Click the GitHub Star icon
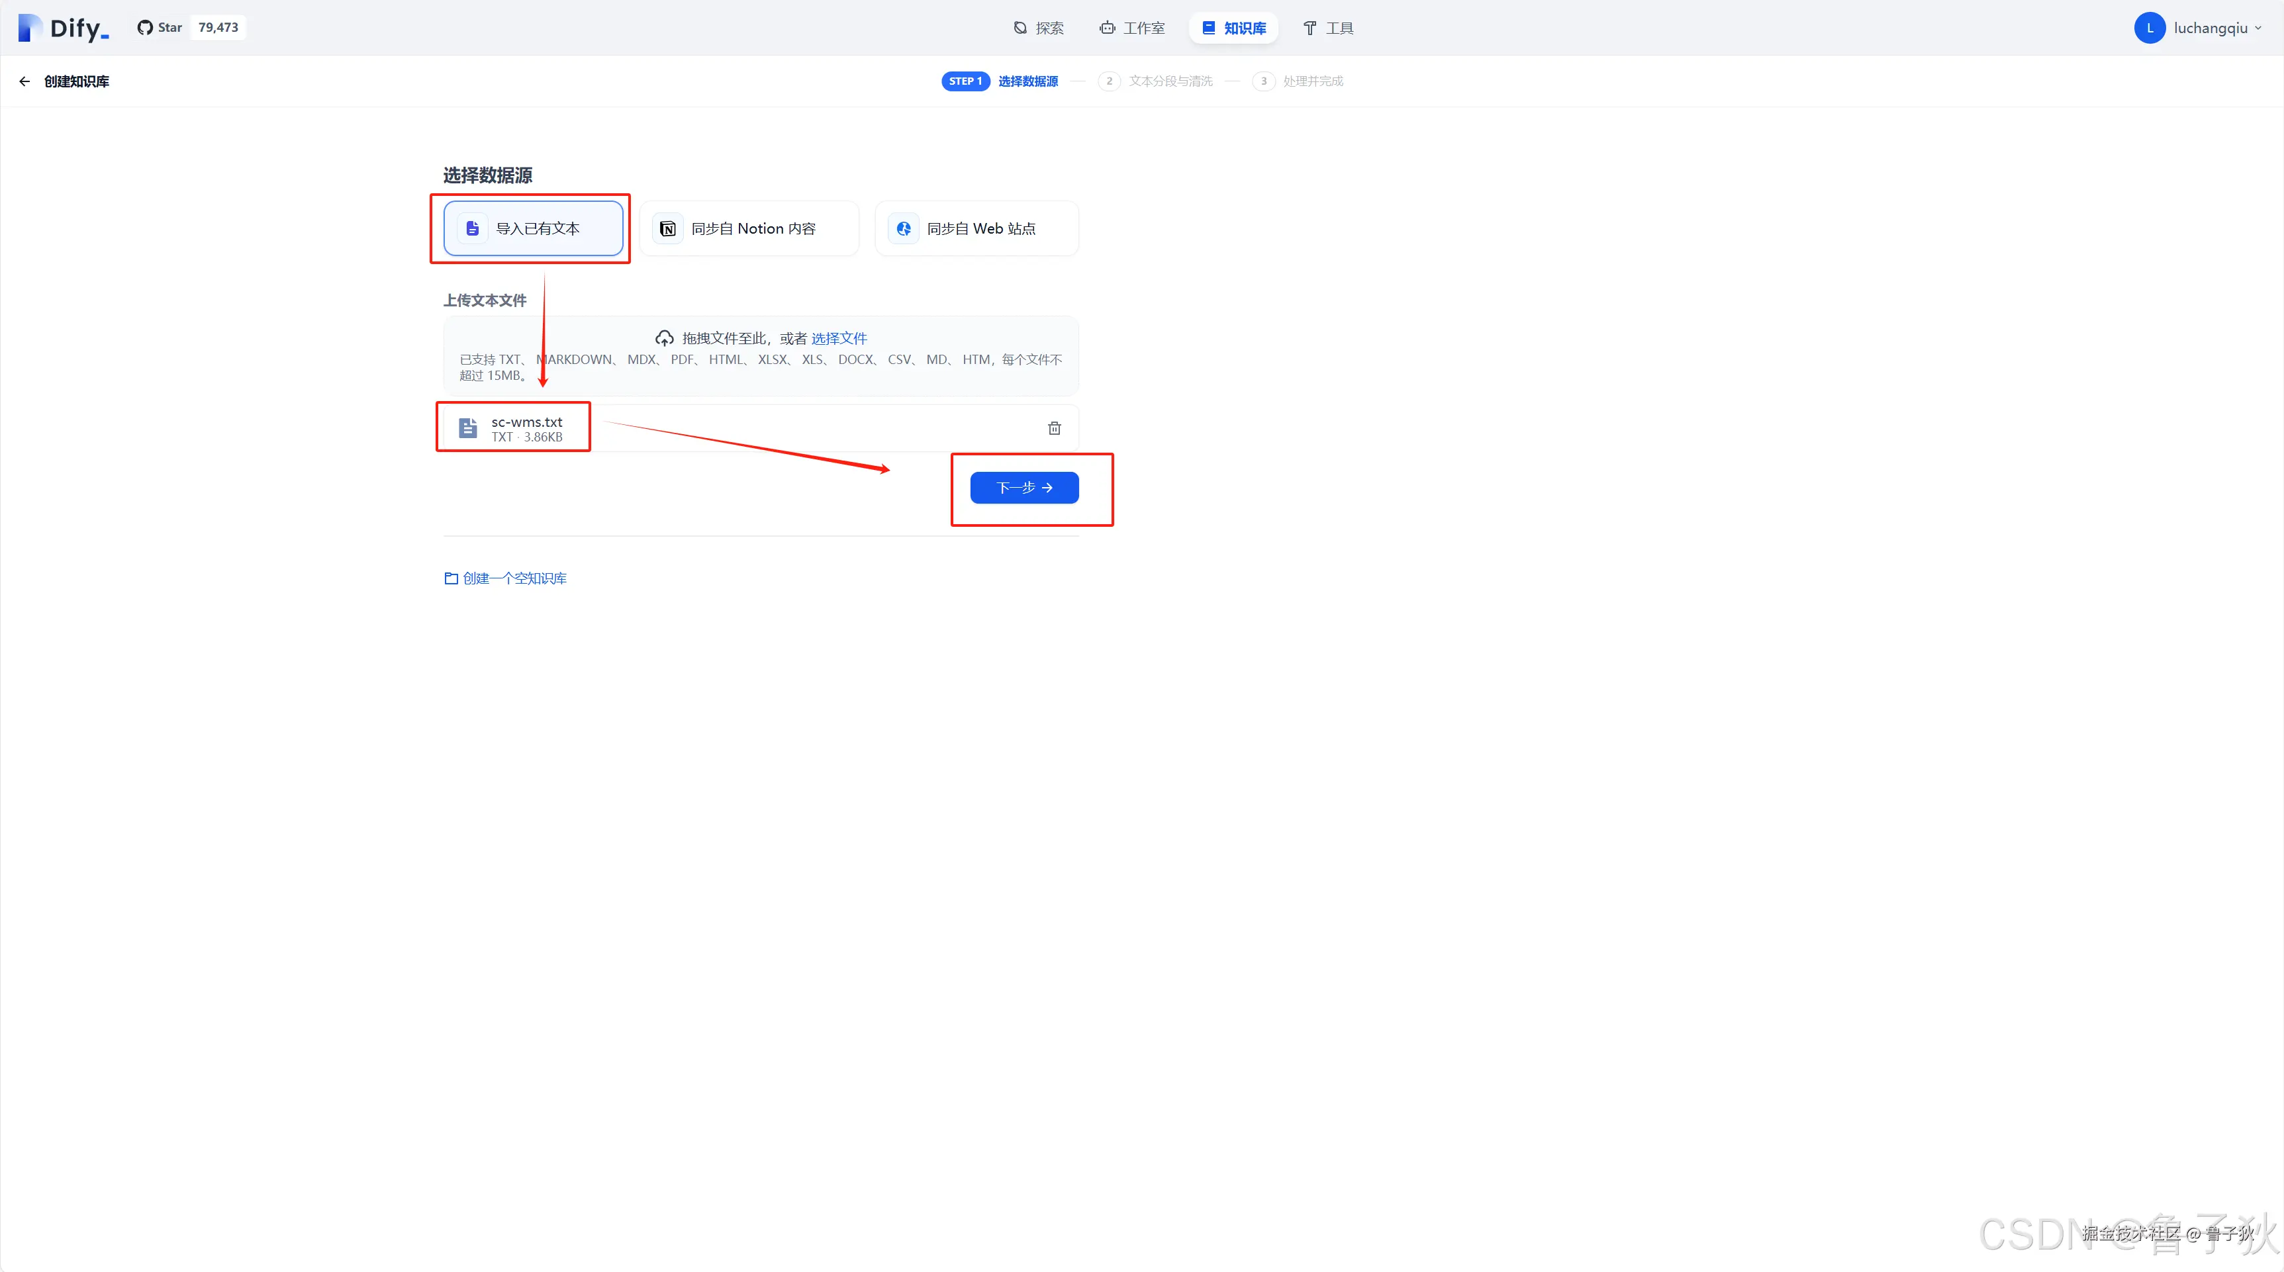The height and width of the screenshot is (1272, 2284). tap(144, 28)
